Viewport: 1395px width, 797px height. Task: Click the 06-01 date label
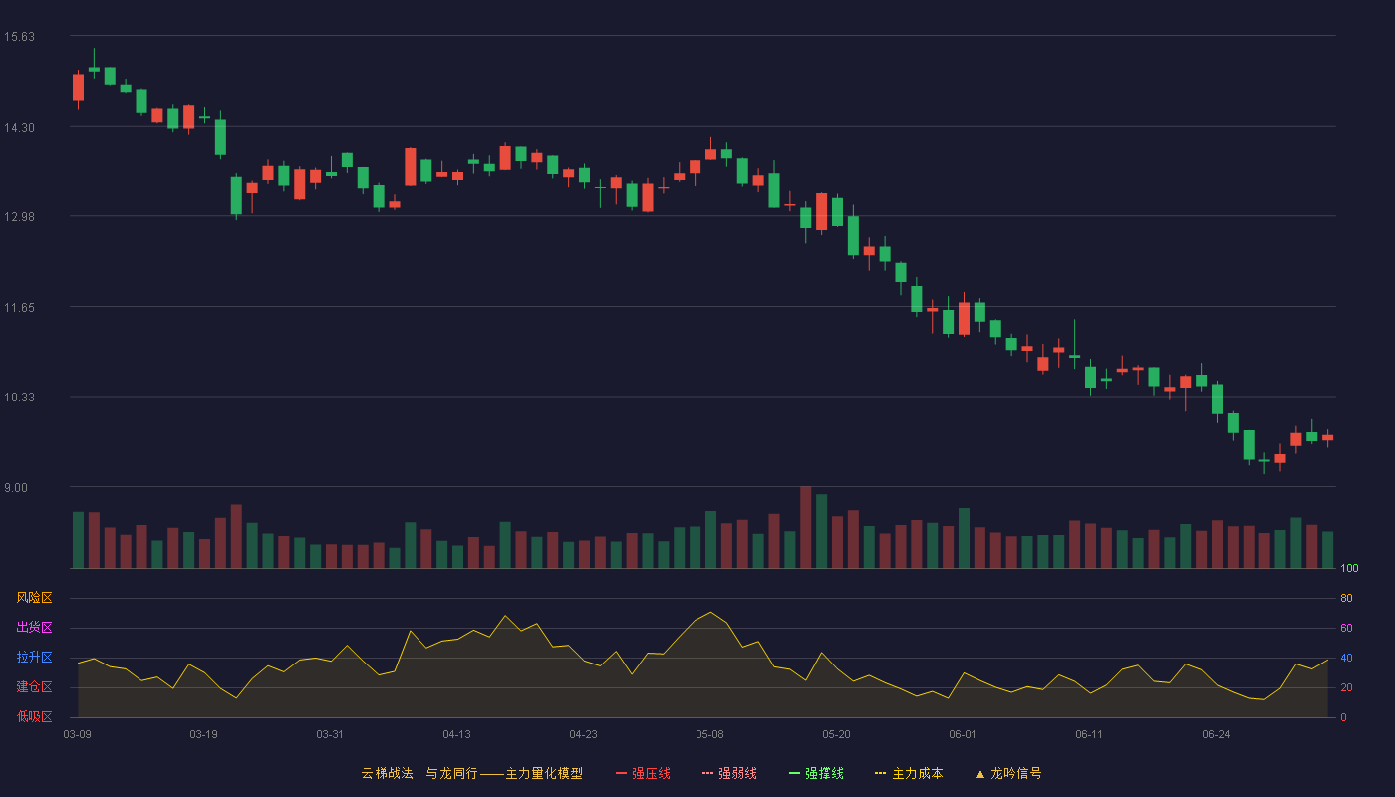pos(964,734)
